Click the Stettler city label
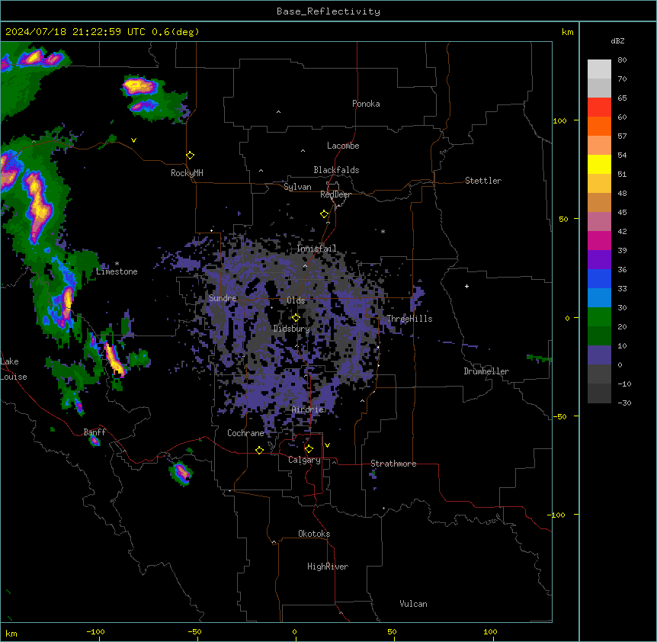657x642 pixels. pyautogui.click(x=483, y=181)
